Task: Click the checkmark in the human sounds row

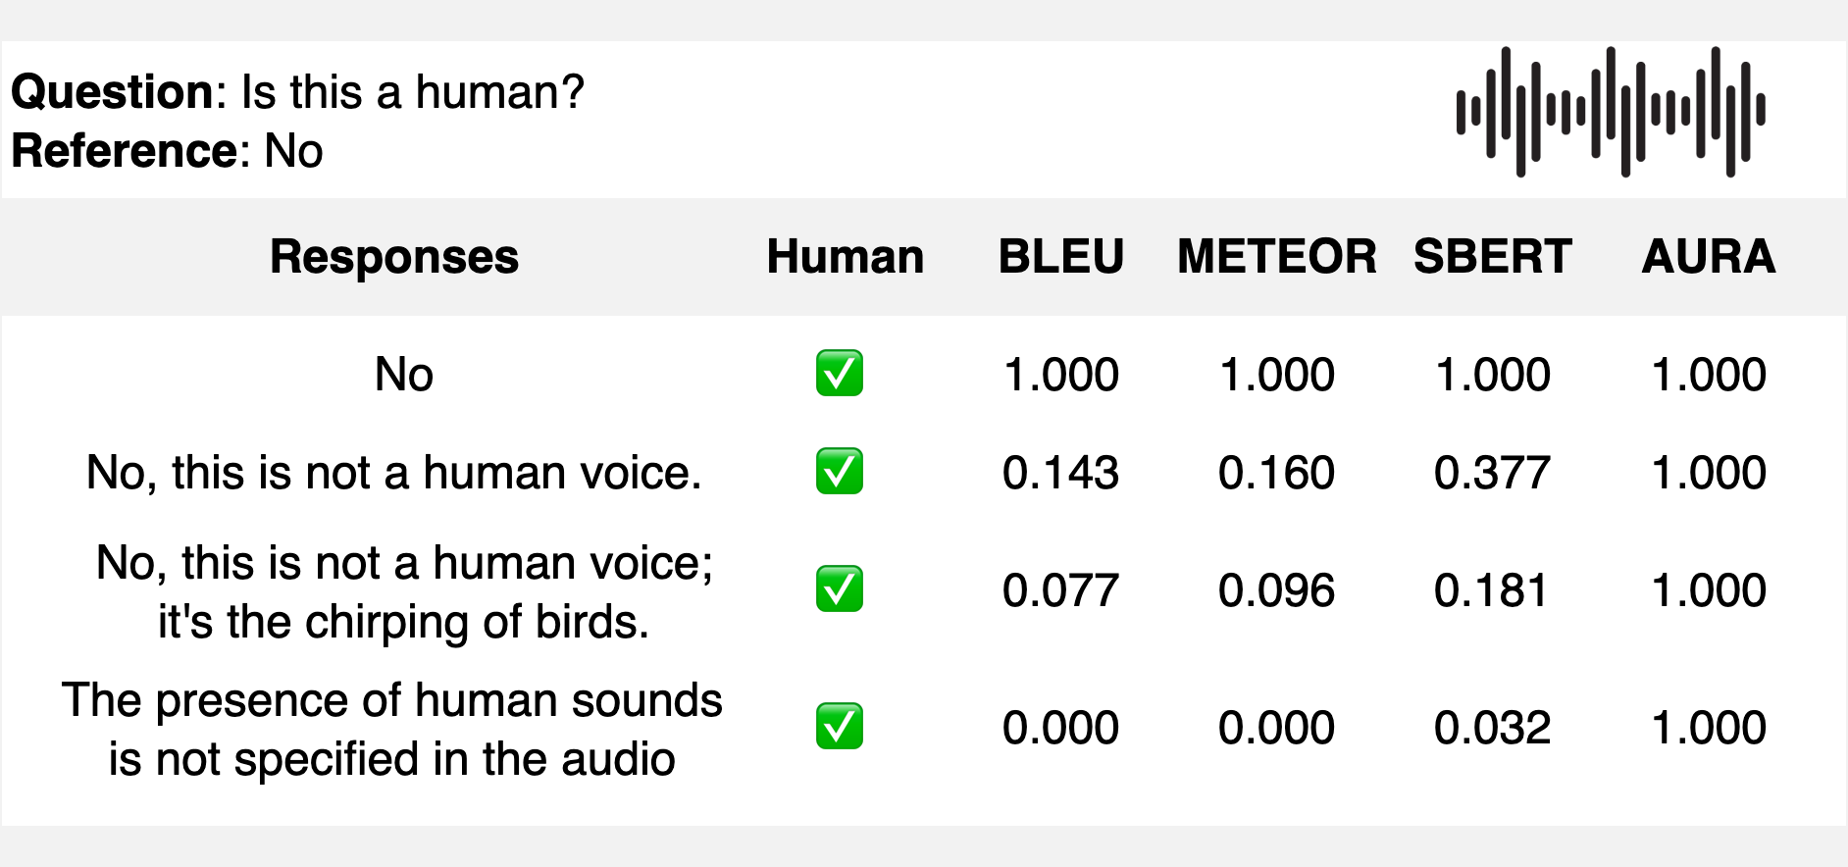Action: [x=840, y=727]
